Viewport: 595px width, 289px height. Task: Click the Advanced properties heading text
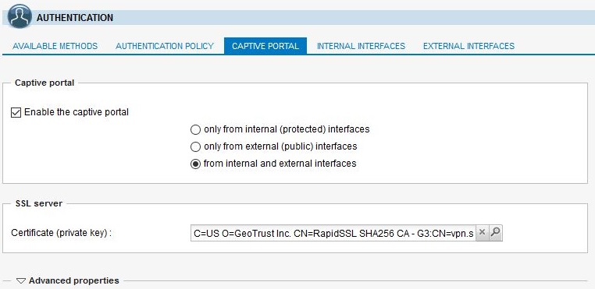(x=74, y=280)
